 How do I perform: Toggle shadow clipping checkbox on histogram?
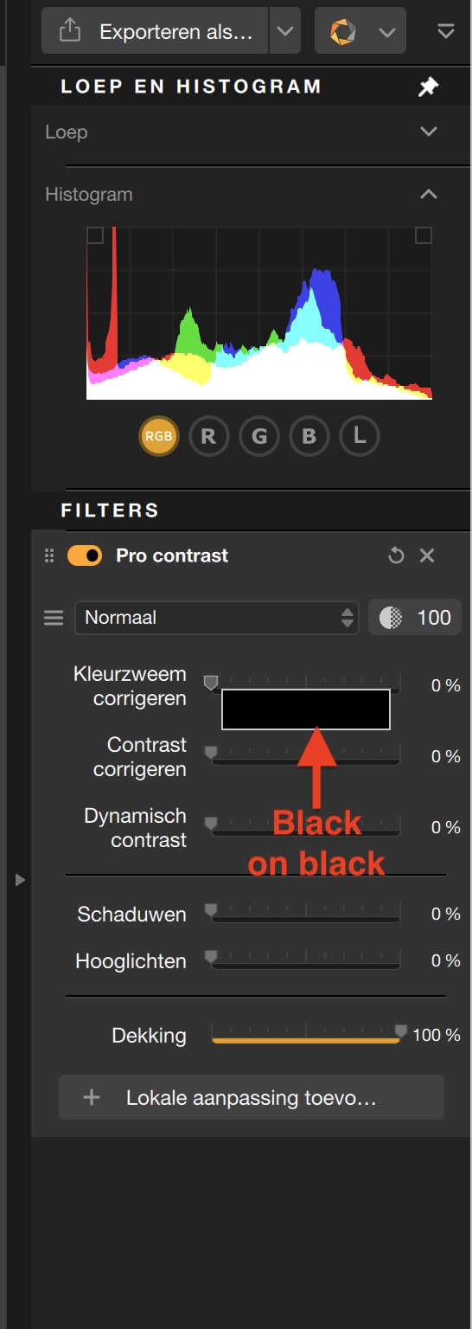tap(95, 235)
